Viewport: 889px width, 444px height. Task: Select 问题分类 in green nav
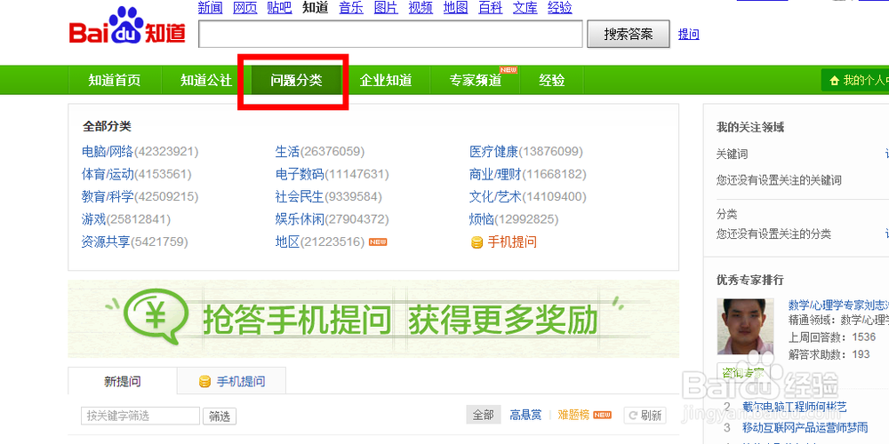point(296,81)
